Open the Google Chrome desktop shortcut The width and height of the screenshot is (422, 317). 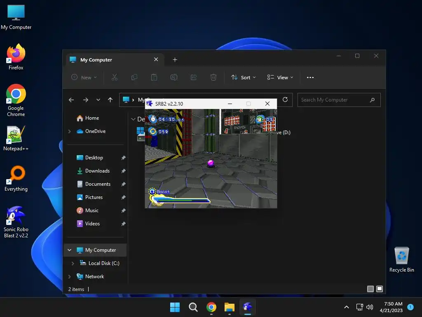(16, 100)
